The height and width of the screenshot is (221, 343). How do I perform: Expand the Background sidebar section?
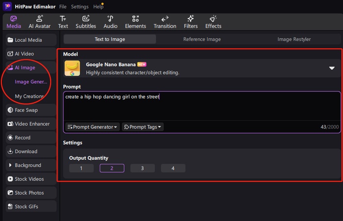(31, 165)
